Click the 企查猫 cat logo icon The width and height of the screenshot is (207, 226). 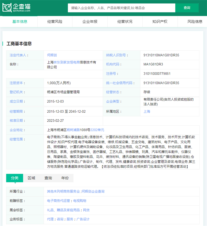click(x=7, y=7)
